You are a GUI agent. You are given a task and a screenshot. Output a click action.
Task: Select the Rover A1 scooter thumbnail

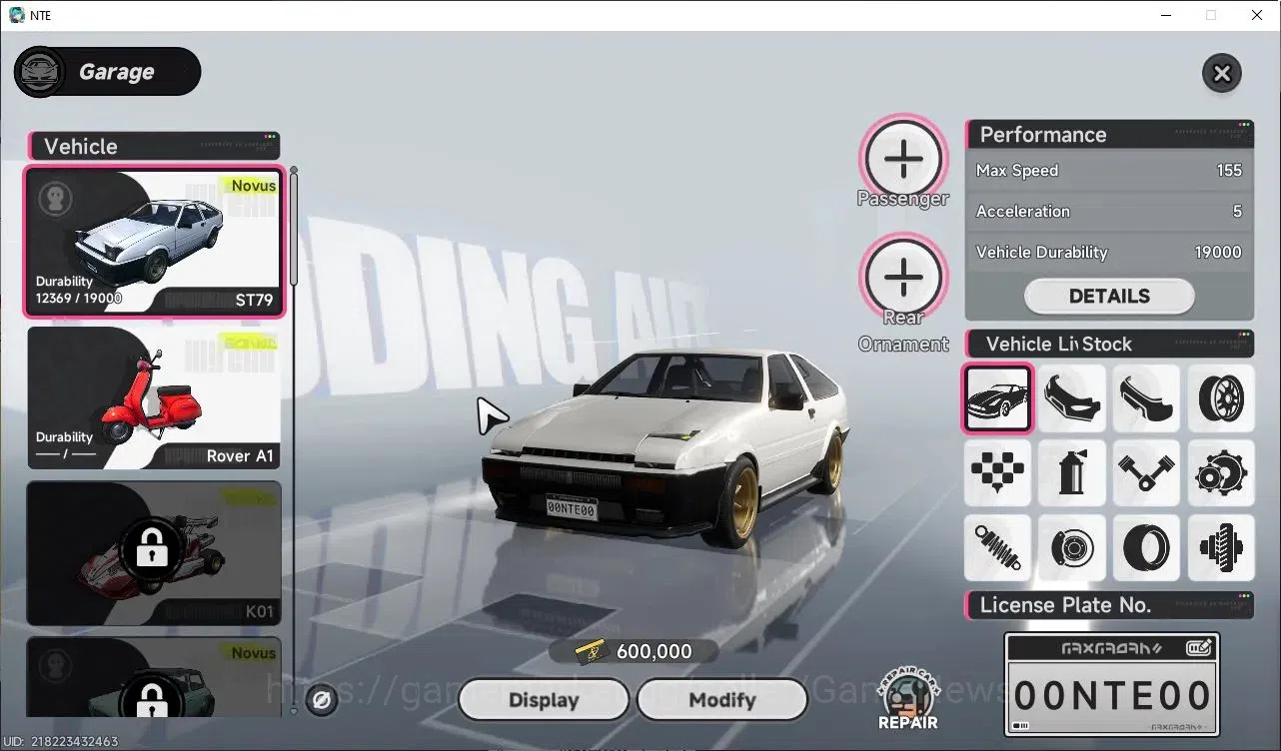click(x=154, y=397)
